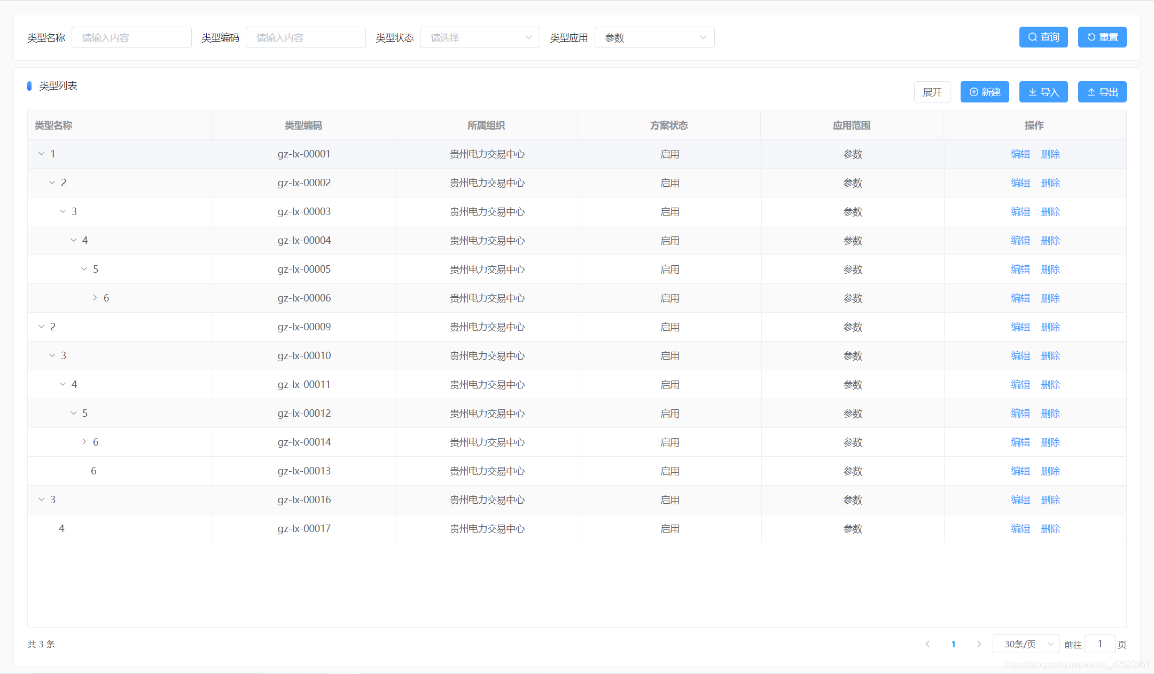The image size is (1154, 674).
Task: Focus the 类型名称 input field
Action: tap(131, 37)
